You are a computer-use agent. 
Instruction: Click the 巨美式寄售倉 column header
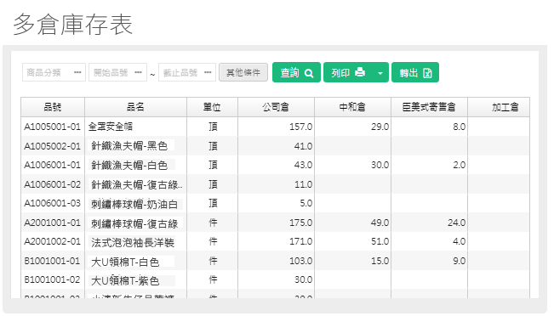click(x=429, y=107)
